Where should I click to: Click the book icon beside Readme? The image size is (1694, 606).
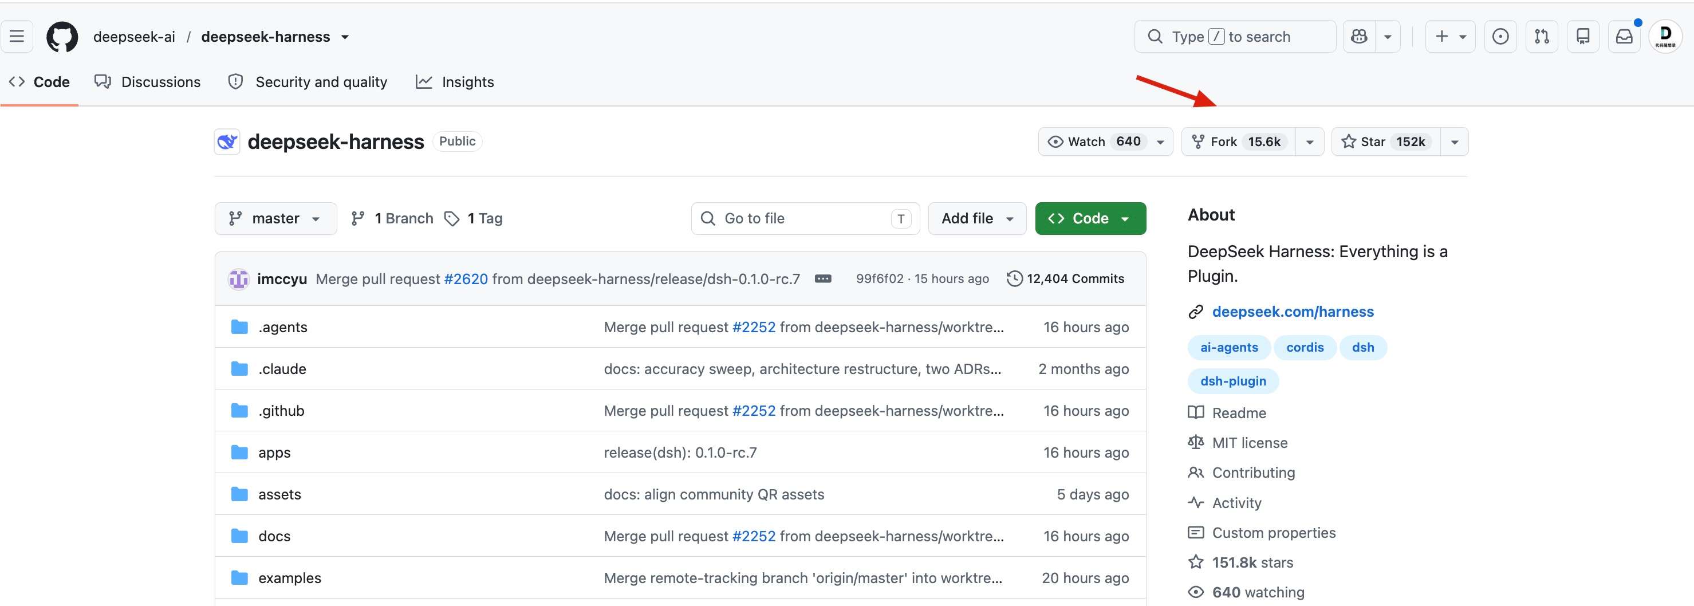(x=1196, y=412)
